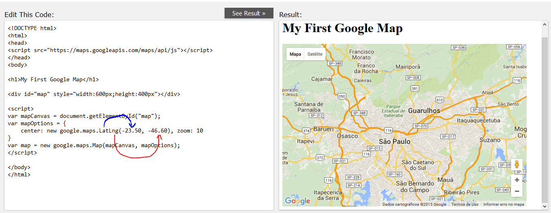The width and height of the screenshot is (551, 213).
Task: Click the h1 My First Google Map code line
Action: tap(53, 79)
